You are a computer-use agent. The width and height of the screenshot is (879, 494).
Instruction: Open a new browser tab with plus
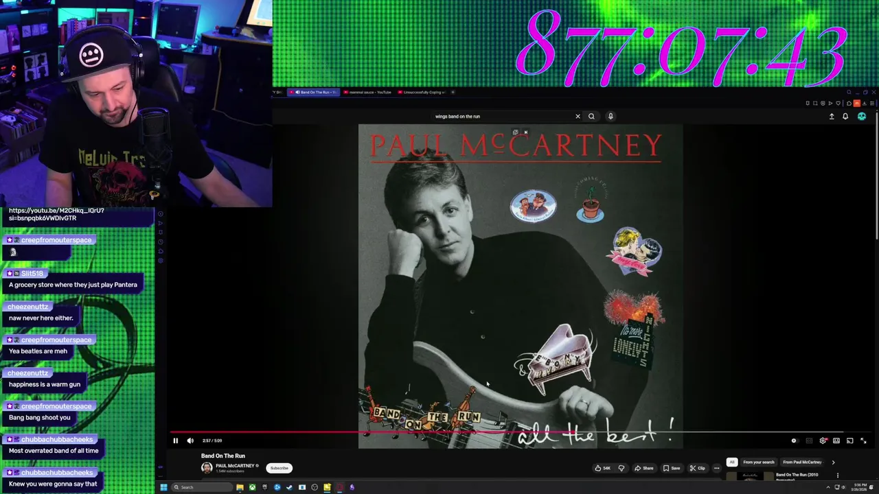(453, 92)
